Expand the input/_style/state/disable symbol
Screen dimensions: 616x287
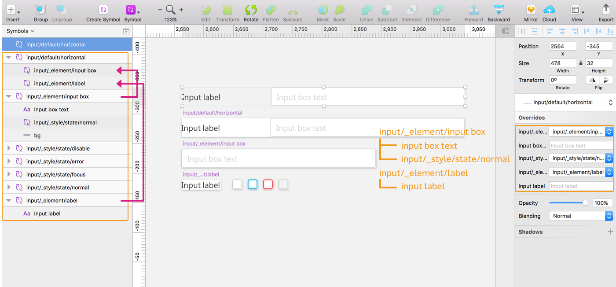9,149
